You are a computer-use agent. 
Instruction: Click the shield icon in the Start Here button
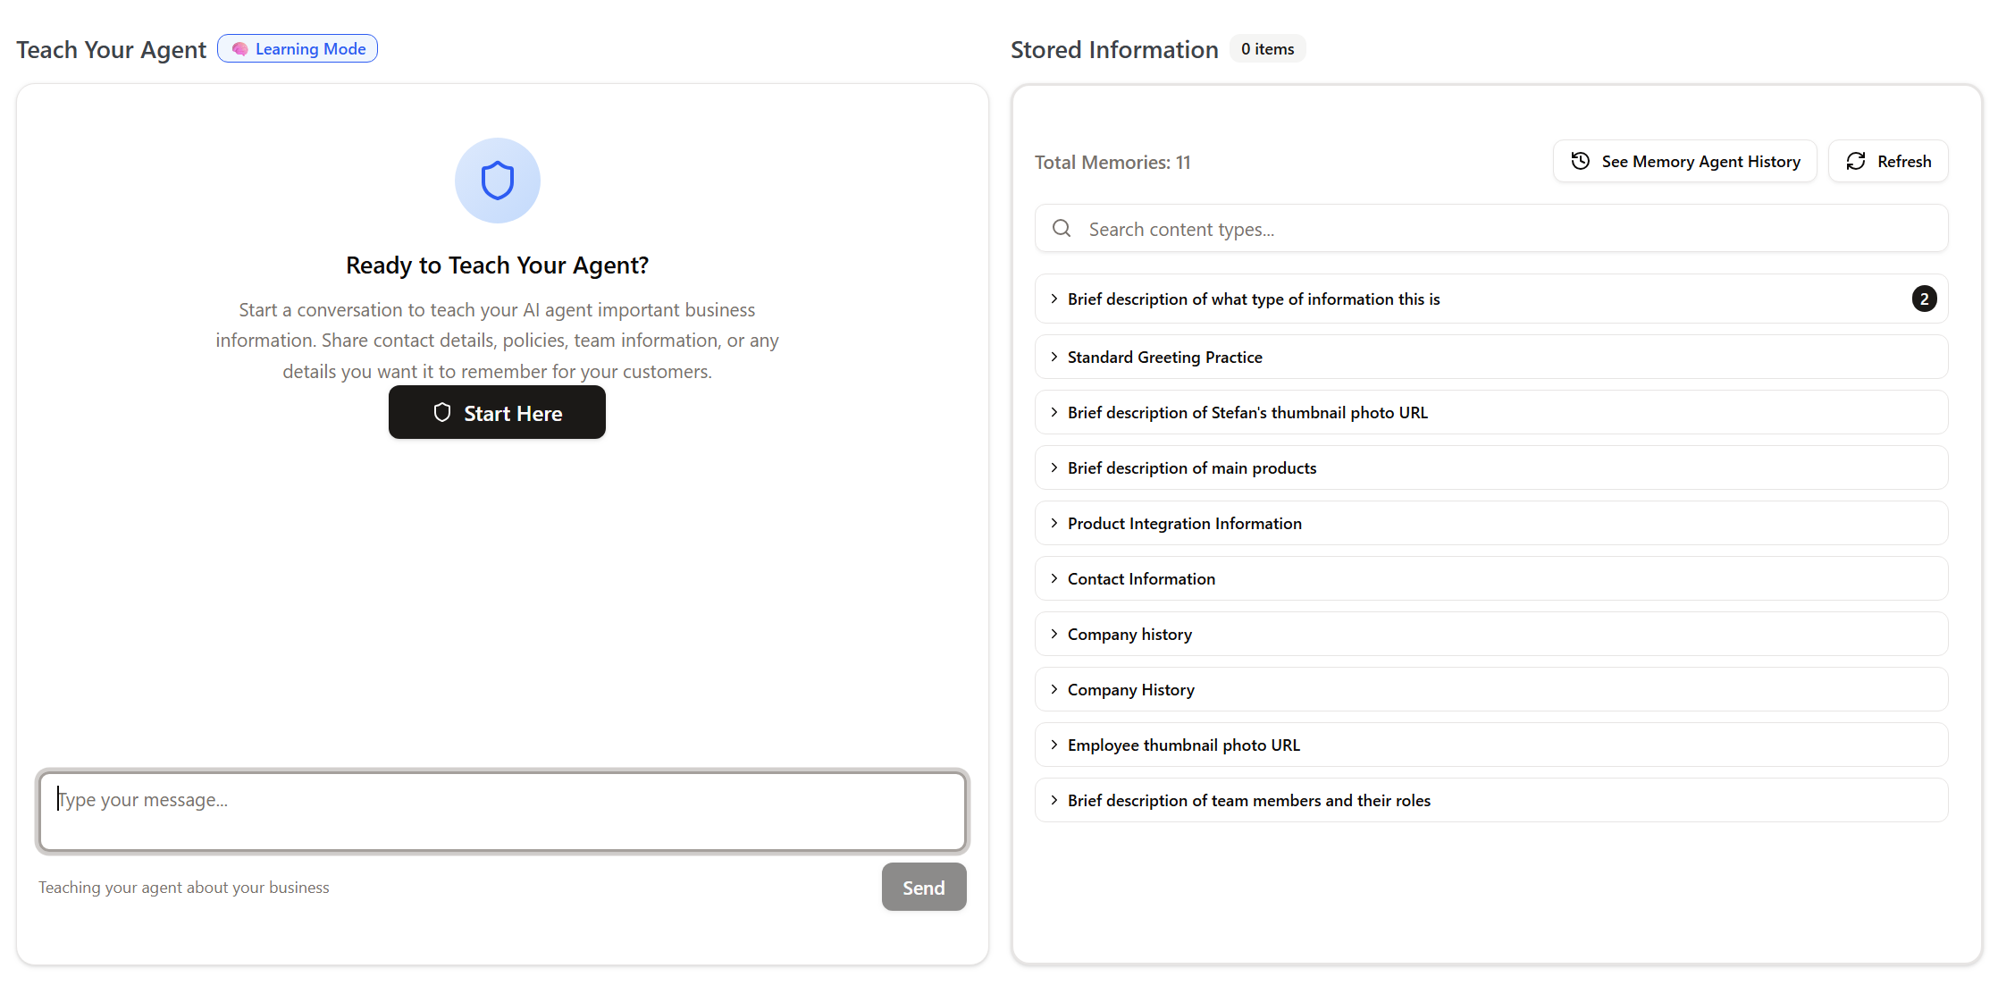point(442,412)
